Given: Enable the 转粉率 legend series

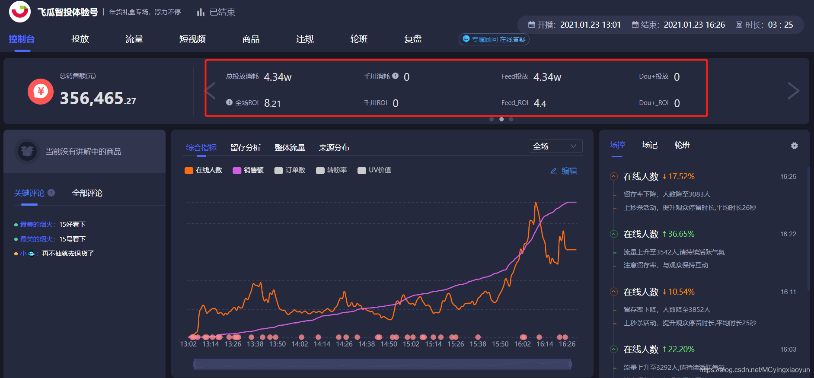Looking at the screenshot, I should coord(332,170).
